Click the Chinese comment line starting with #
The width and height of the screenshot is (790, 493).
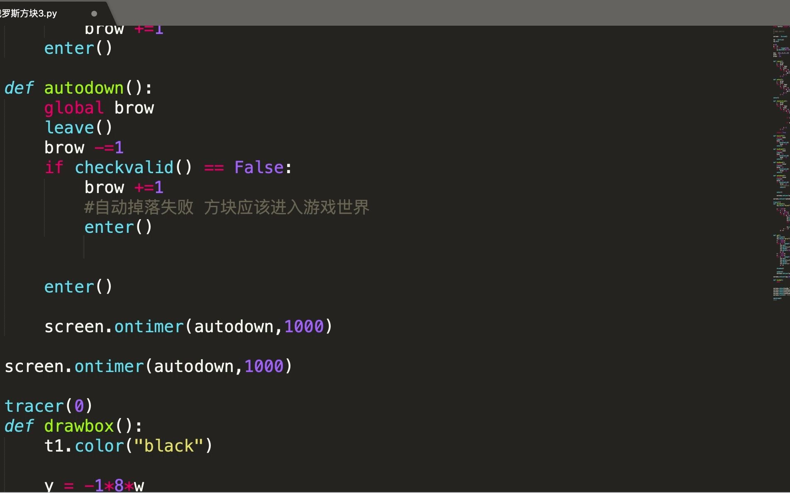[x=226, y=207]
